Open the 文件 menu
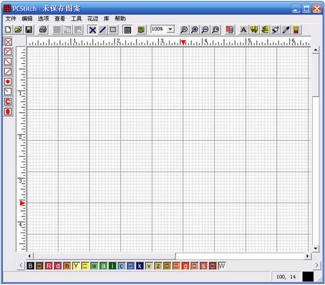This screenshot has width=325, height=285. (11, 18)
